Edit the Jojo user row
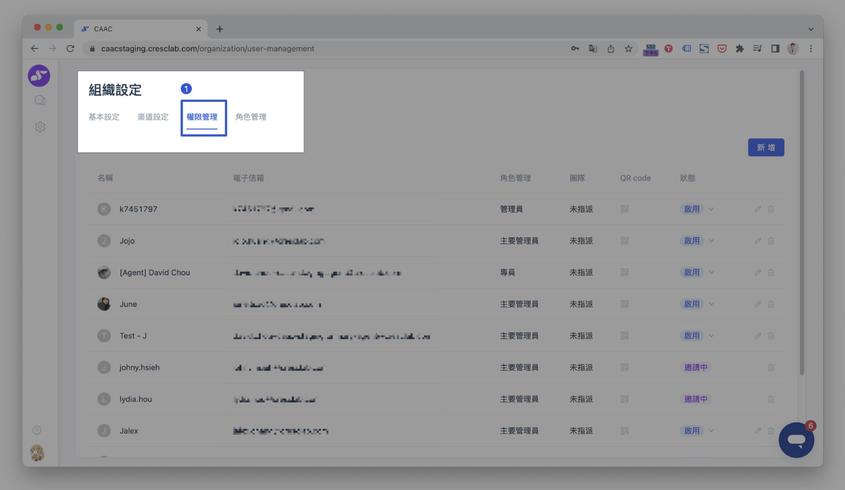 pyautogui.click(x=757, y=241)
